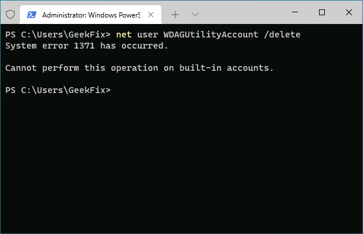Image resolution: width=363 pixels, height=234 pixels.
Task: Click the administrator shield icon
Action: pos(10,15)
